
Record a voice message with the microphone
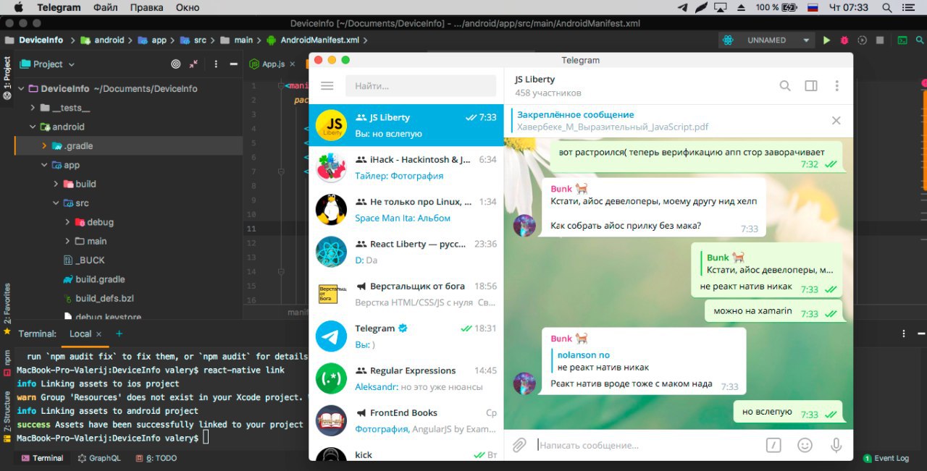(x=836, y=445)
